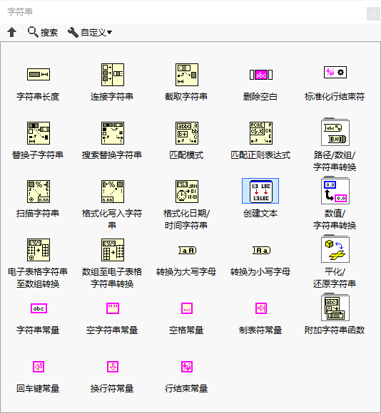Image resolution: width=381 pixels, height=413 pixels.
Task: Select the 空格常量 constant
Action: [x=187, y=308]
